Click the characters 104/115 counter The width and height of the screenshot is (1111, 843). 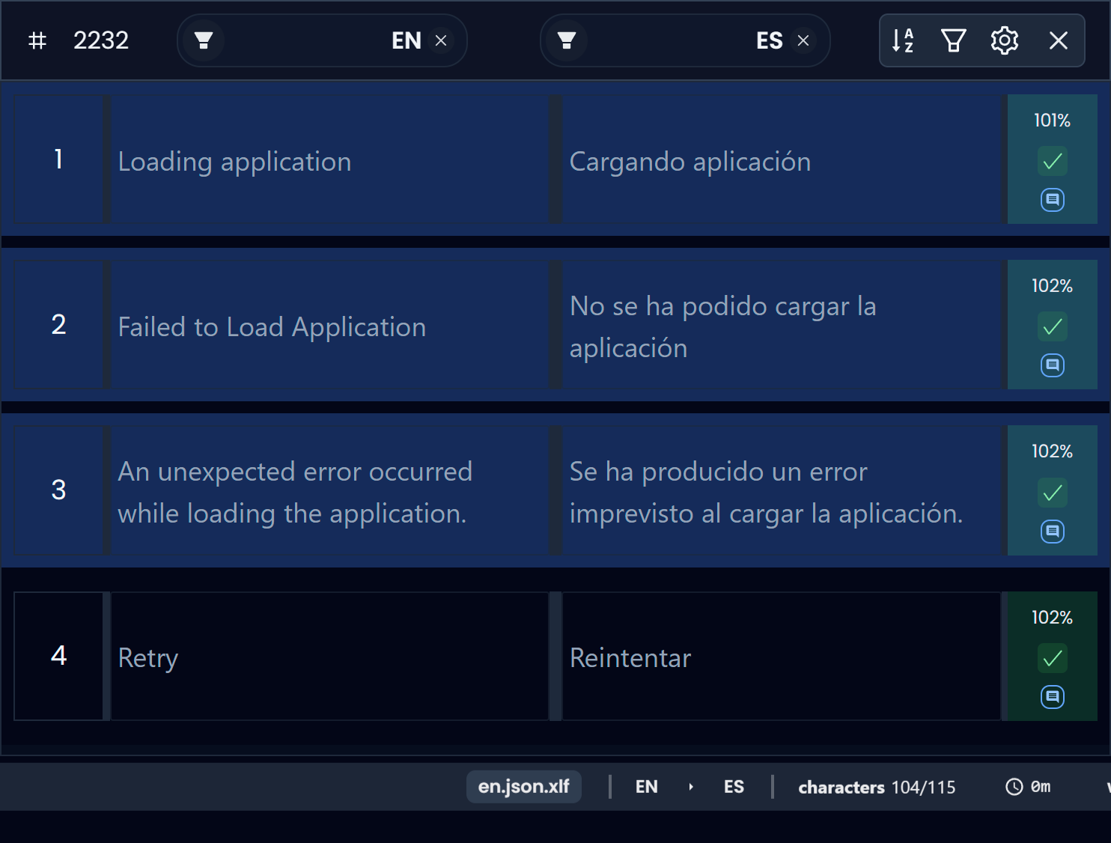pos(877,787)
